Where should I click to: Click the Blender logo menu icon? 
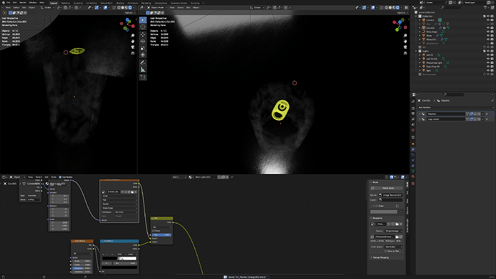click(x=3, y=3)
